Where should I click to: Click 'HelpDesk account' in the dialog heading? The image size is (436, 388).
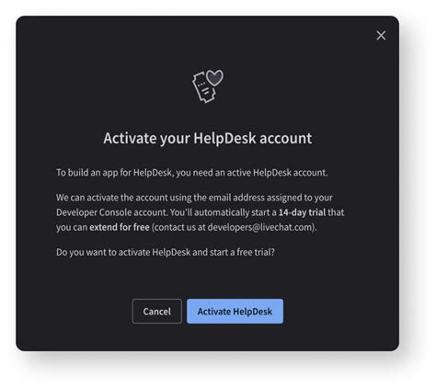pos(253,138)
